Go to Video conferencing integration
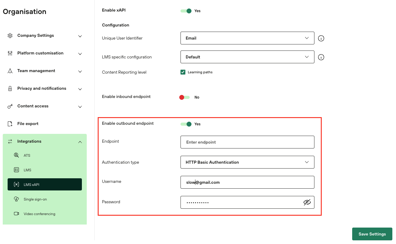396x244 pixels. pyautogui.click(x=39, y=214)
